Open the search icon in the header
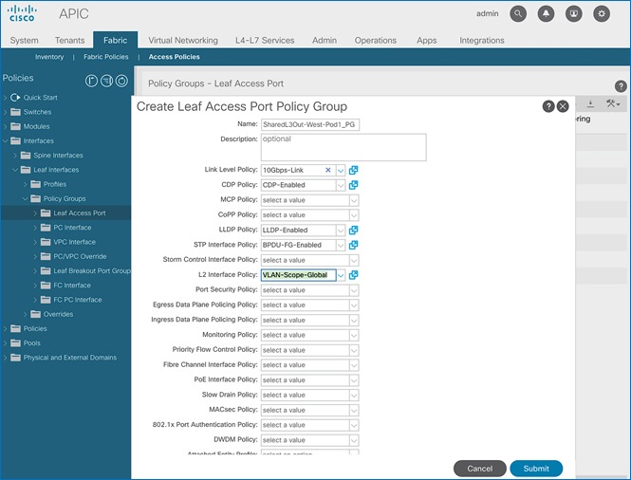This screenshot has width=631, height=480. pyautogui.click(x=518, y=13)
